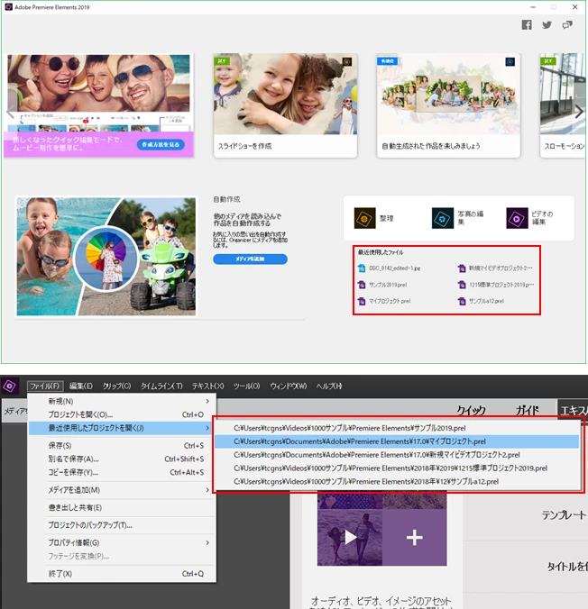The image size is (588, 609).
Task: Choose 別名で保存(A)... menu item
Action: coord(122,459)
